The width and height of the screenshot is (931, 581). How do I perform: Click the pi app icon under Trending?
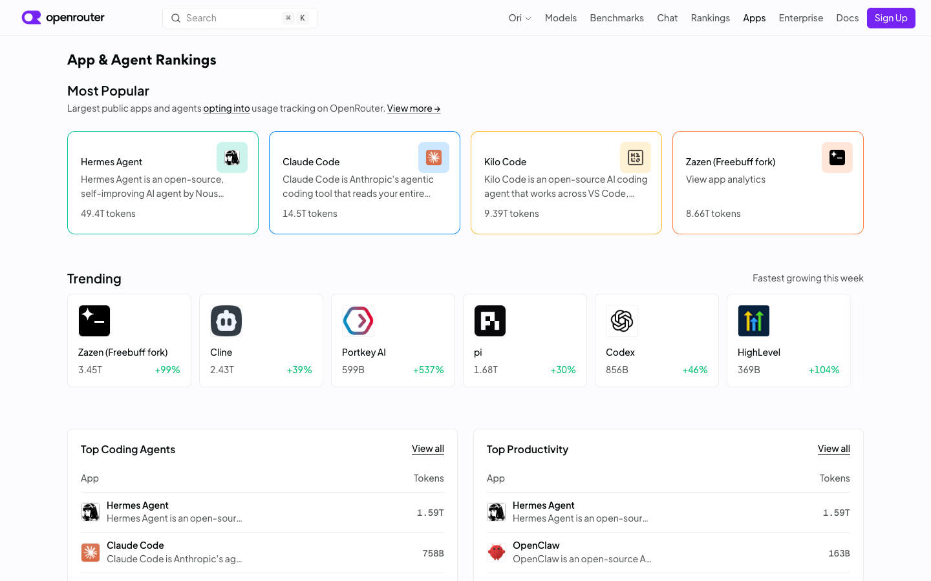490,321
